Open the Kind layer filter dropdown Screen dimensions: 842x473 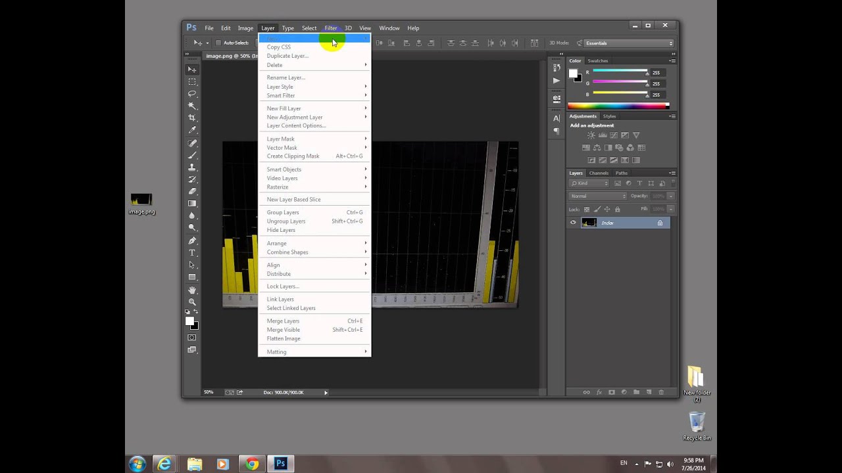pos(589,183)
